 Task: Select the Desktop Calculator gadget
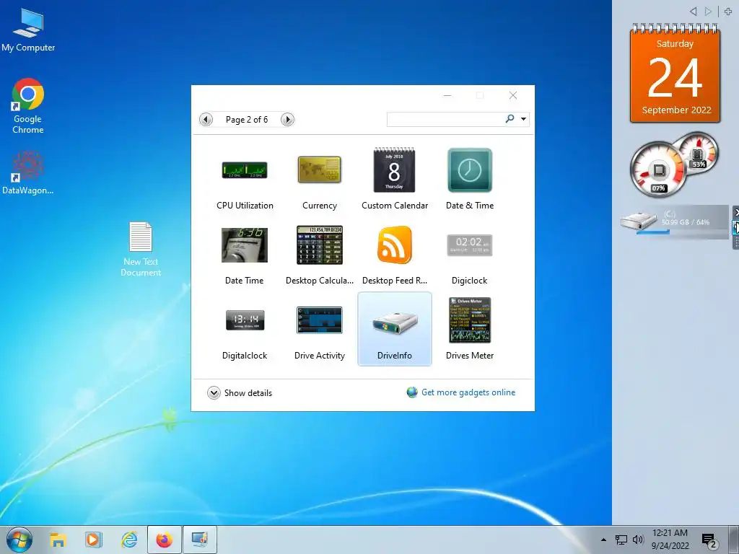(320, 255)
